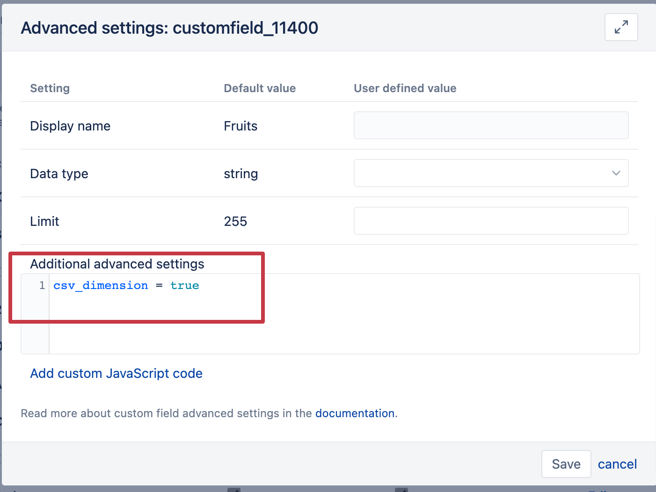This screenshot has width=656, height=492.
Task: Open the documentation link
Action: pyautogui.click(x=355, y=413)
